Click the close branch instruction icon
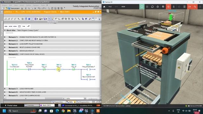 (28, 26)
